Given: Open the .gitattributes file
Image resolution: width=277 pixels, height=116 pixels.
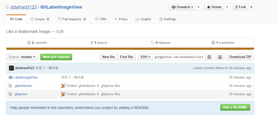Looking at the screenshot, I should (23, 86).
